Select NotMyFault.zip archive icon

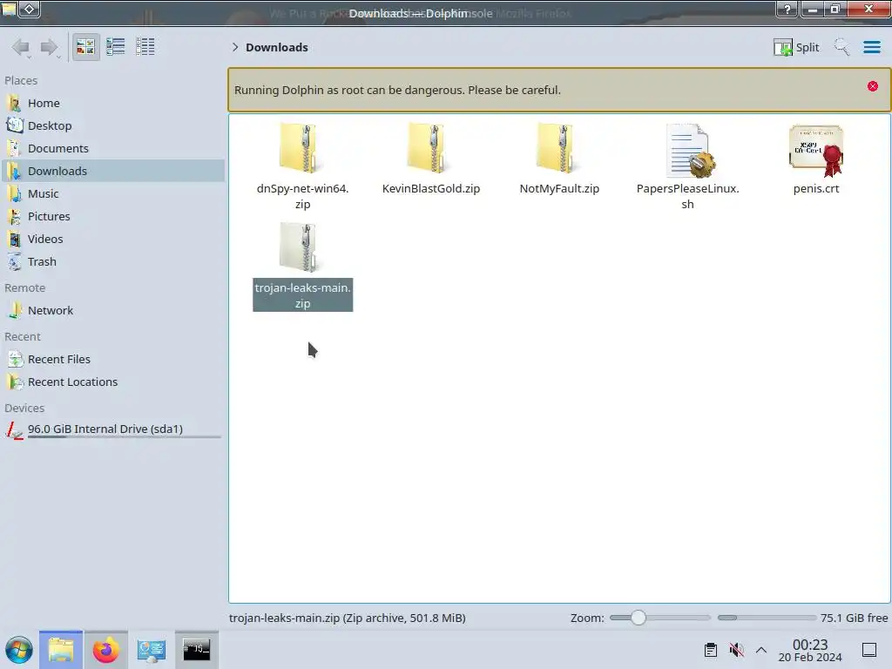pyautogui.click(x=559, y=148)
